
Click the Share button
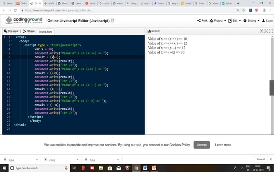(29, 31)
